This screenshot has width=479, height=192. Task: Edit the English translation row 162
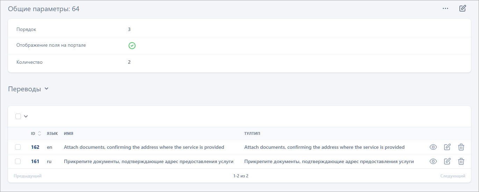(447, 147)
